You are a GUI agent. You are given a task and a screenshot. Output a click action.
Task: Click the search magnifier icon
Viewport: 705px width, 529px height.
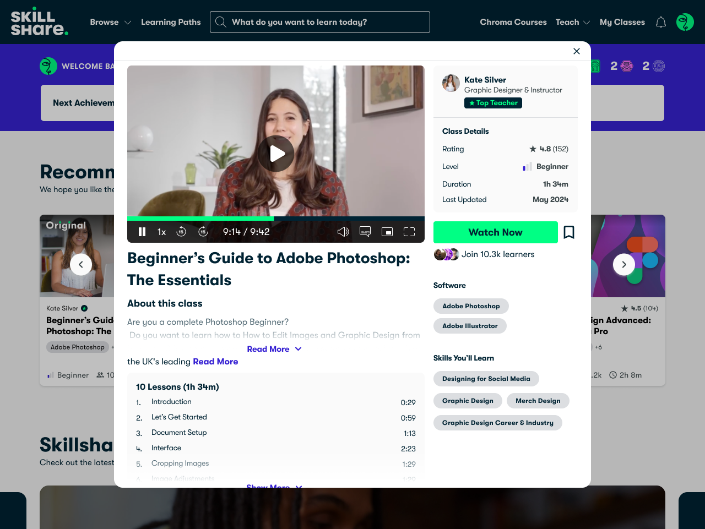[x=221, y=22]
